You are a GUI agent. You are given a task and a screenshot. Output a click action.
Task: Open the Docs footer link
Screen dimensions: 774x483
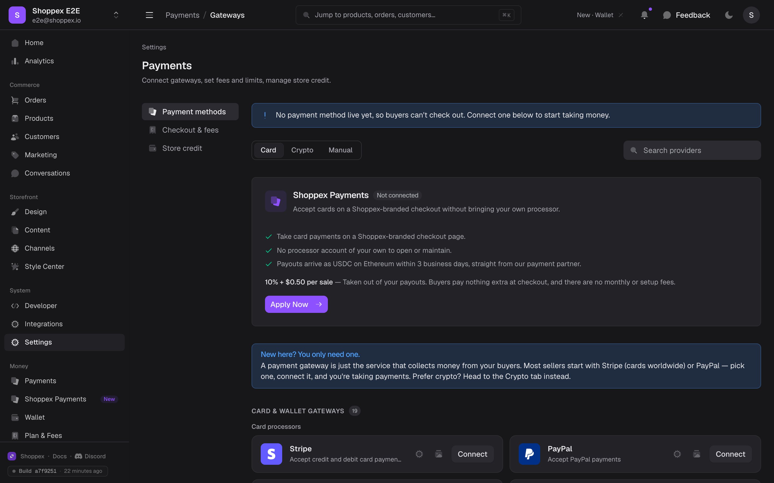pos(59,456)
